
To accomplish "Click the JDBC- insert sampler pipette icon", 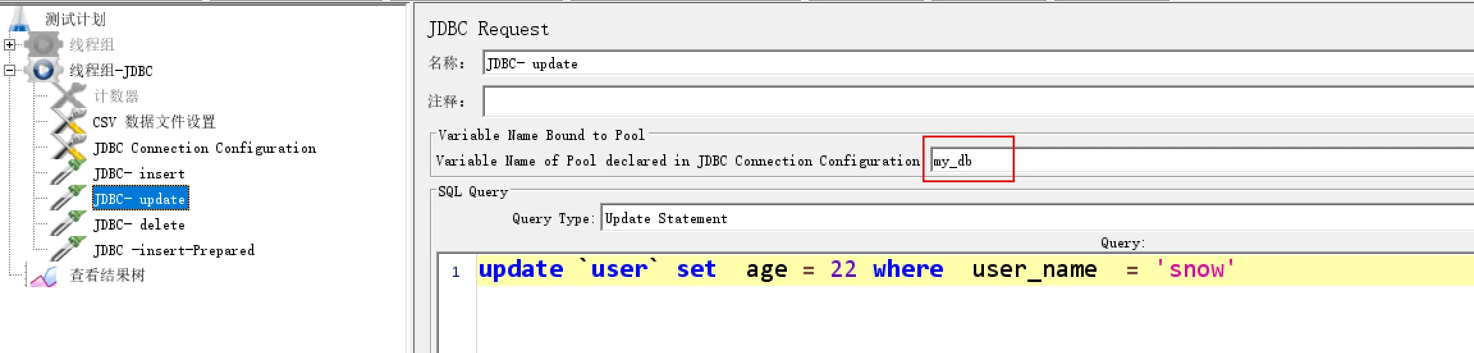I will [68, 173].
